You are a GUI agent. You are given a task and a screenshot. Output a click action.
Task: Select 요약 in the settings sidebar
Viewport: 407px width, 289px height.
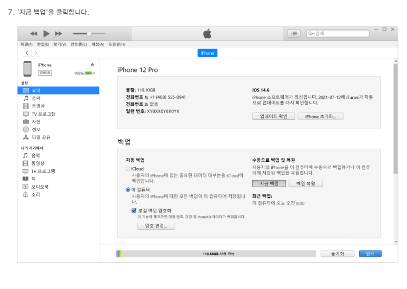pos(58,90)
